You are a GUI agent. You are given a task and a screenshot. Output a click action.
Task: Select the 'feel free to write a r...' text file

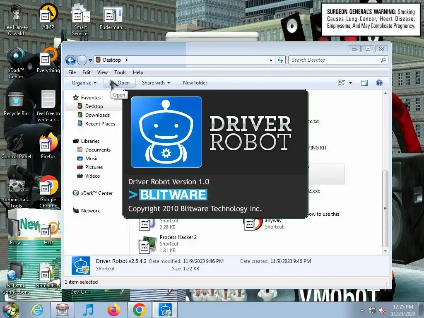[48, 106]
